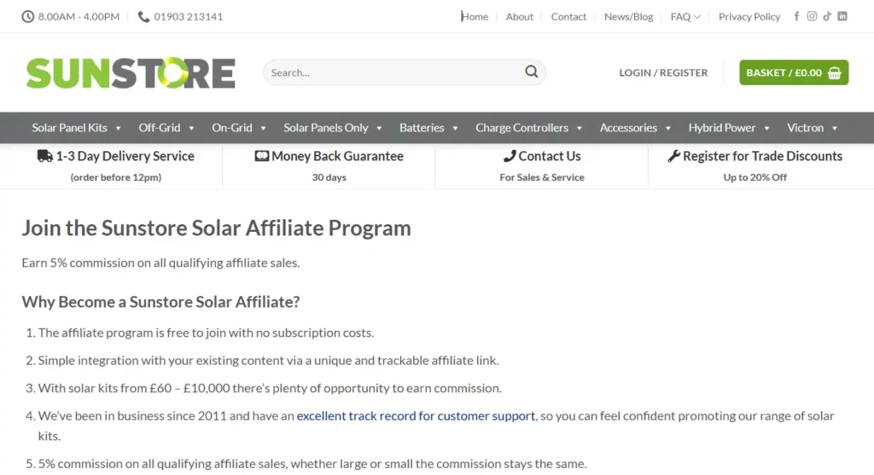Expand the On-Grid dropdown arrow
This screenshot has width=874, height=475.
click(263, 128)
